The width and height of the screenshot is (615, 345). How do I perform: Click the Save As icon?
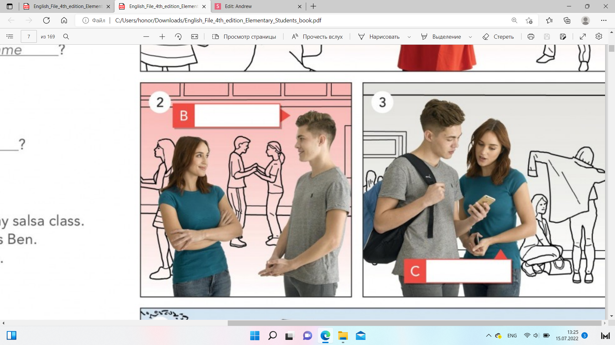(563, 37)
